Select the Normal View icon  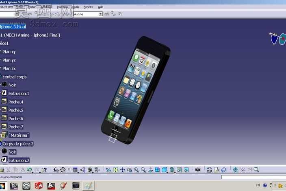point(150,170)
